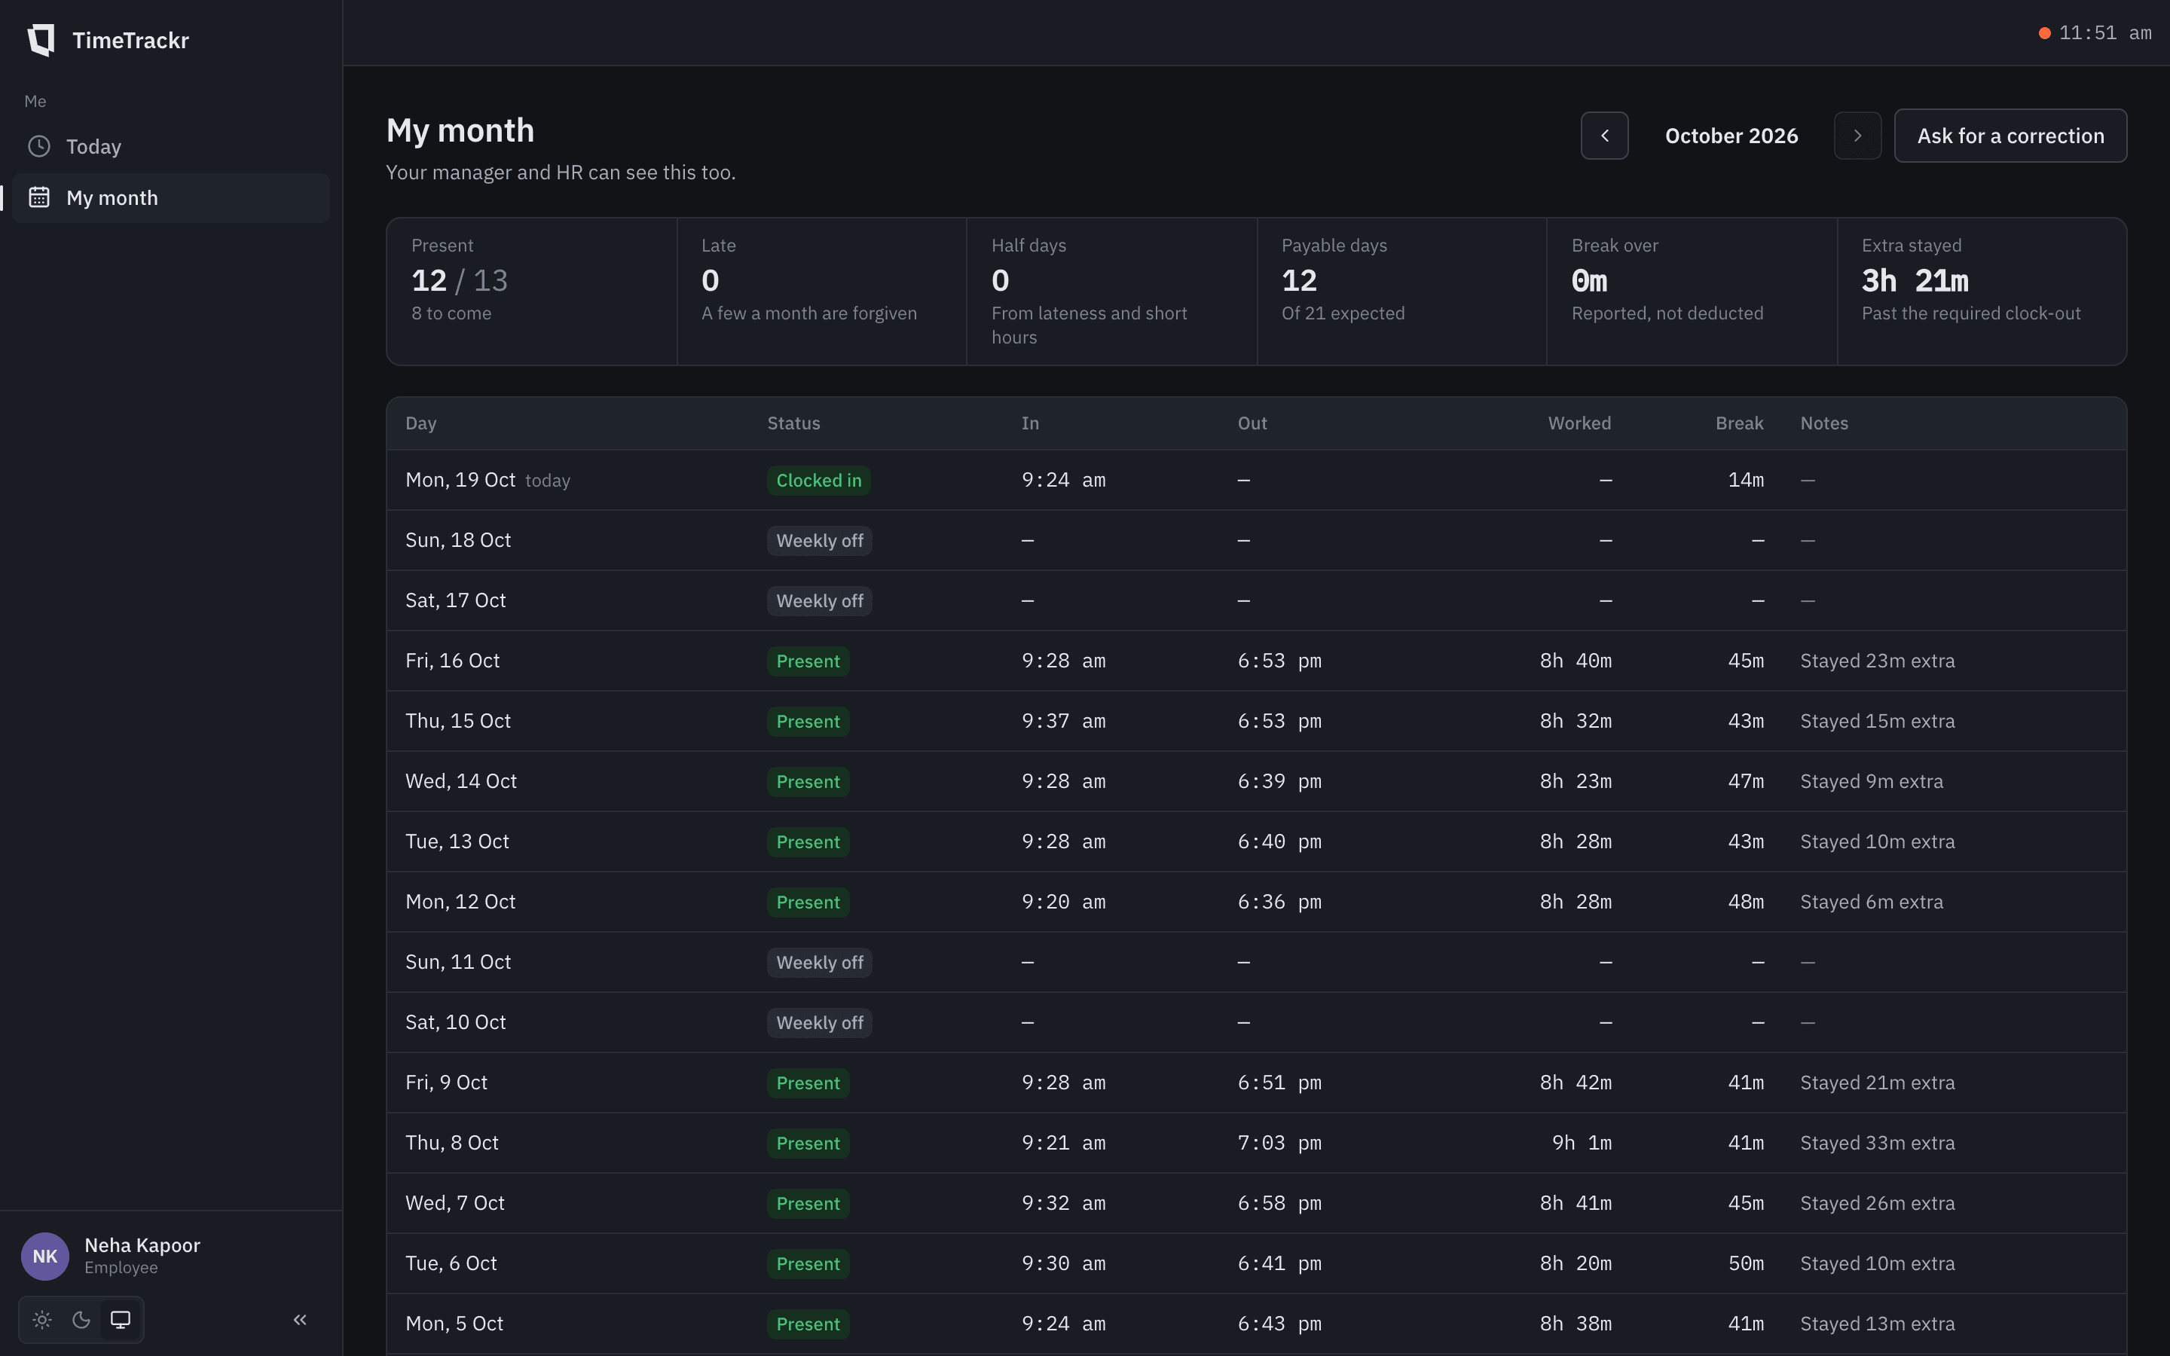Click the calendar icon beside My month
Image resolution: width=2170 pixels, height=1356 pixels.
[38, 197]
